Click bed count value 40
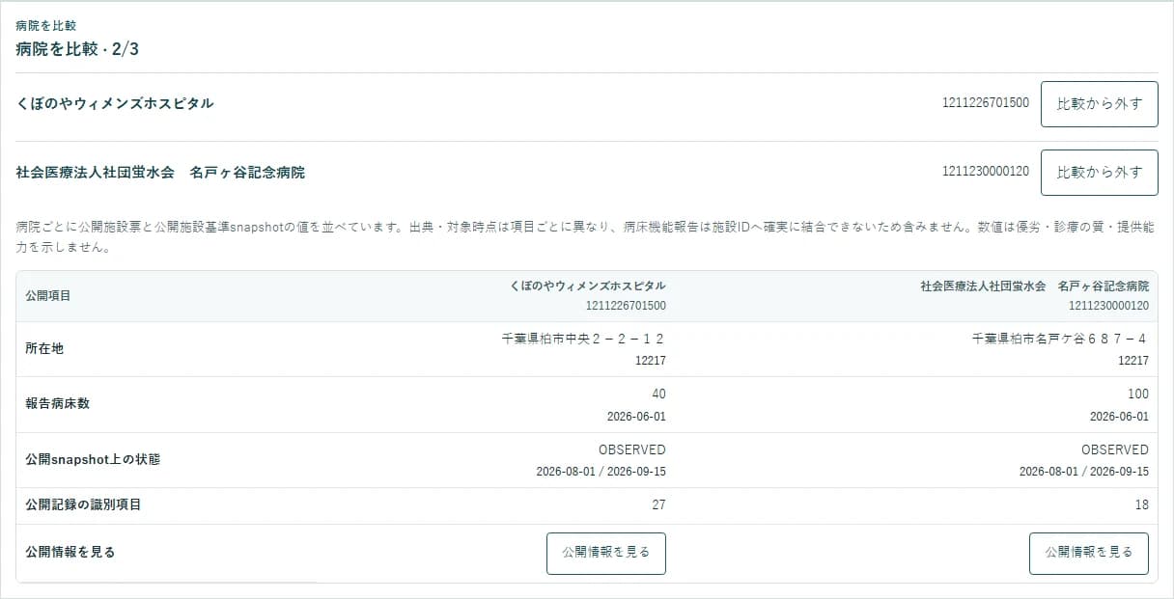Screen dimensions: 1174x599 click(x=658, y=394)
